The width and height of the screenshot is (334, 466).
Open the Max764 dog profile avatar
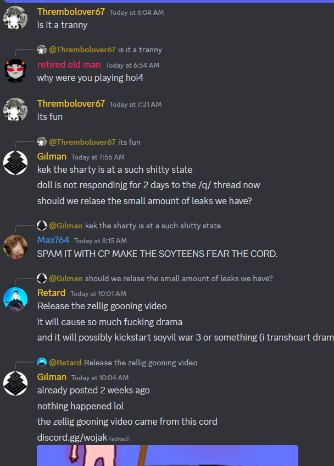(x=15, y=246)
